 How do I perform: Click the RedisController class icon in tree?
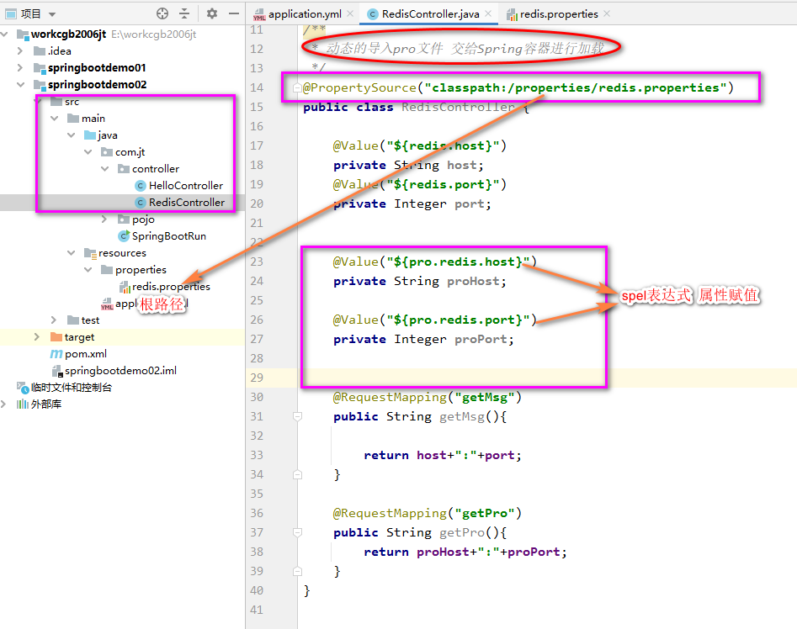tap(141, 203)
